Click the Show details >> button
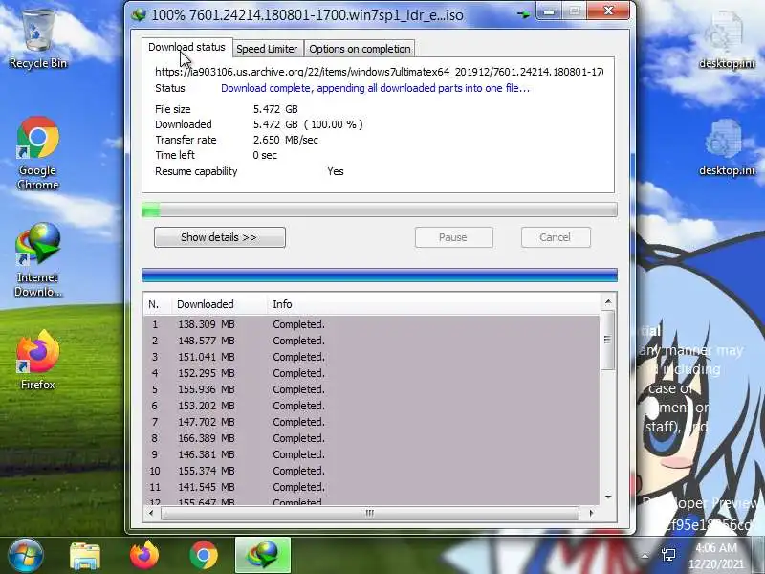765x574 pixels. pyautogui.click(x=220, y=237)
